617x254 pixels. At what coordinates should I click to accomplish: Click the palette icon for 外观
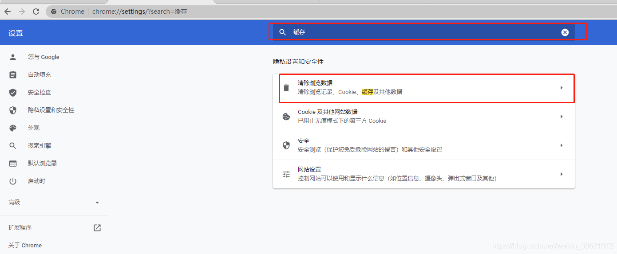click(x=13, y=128)
